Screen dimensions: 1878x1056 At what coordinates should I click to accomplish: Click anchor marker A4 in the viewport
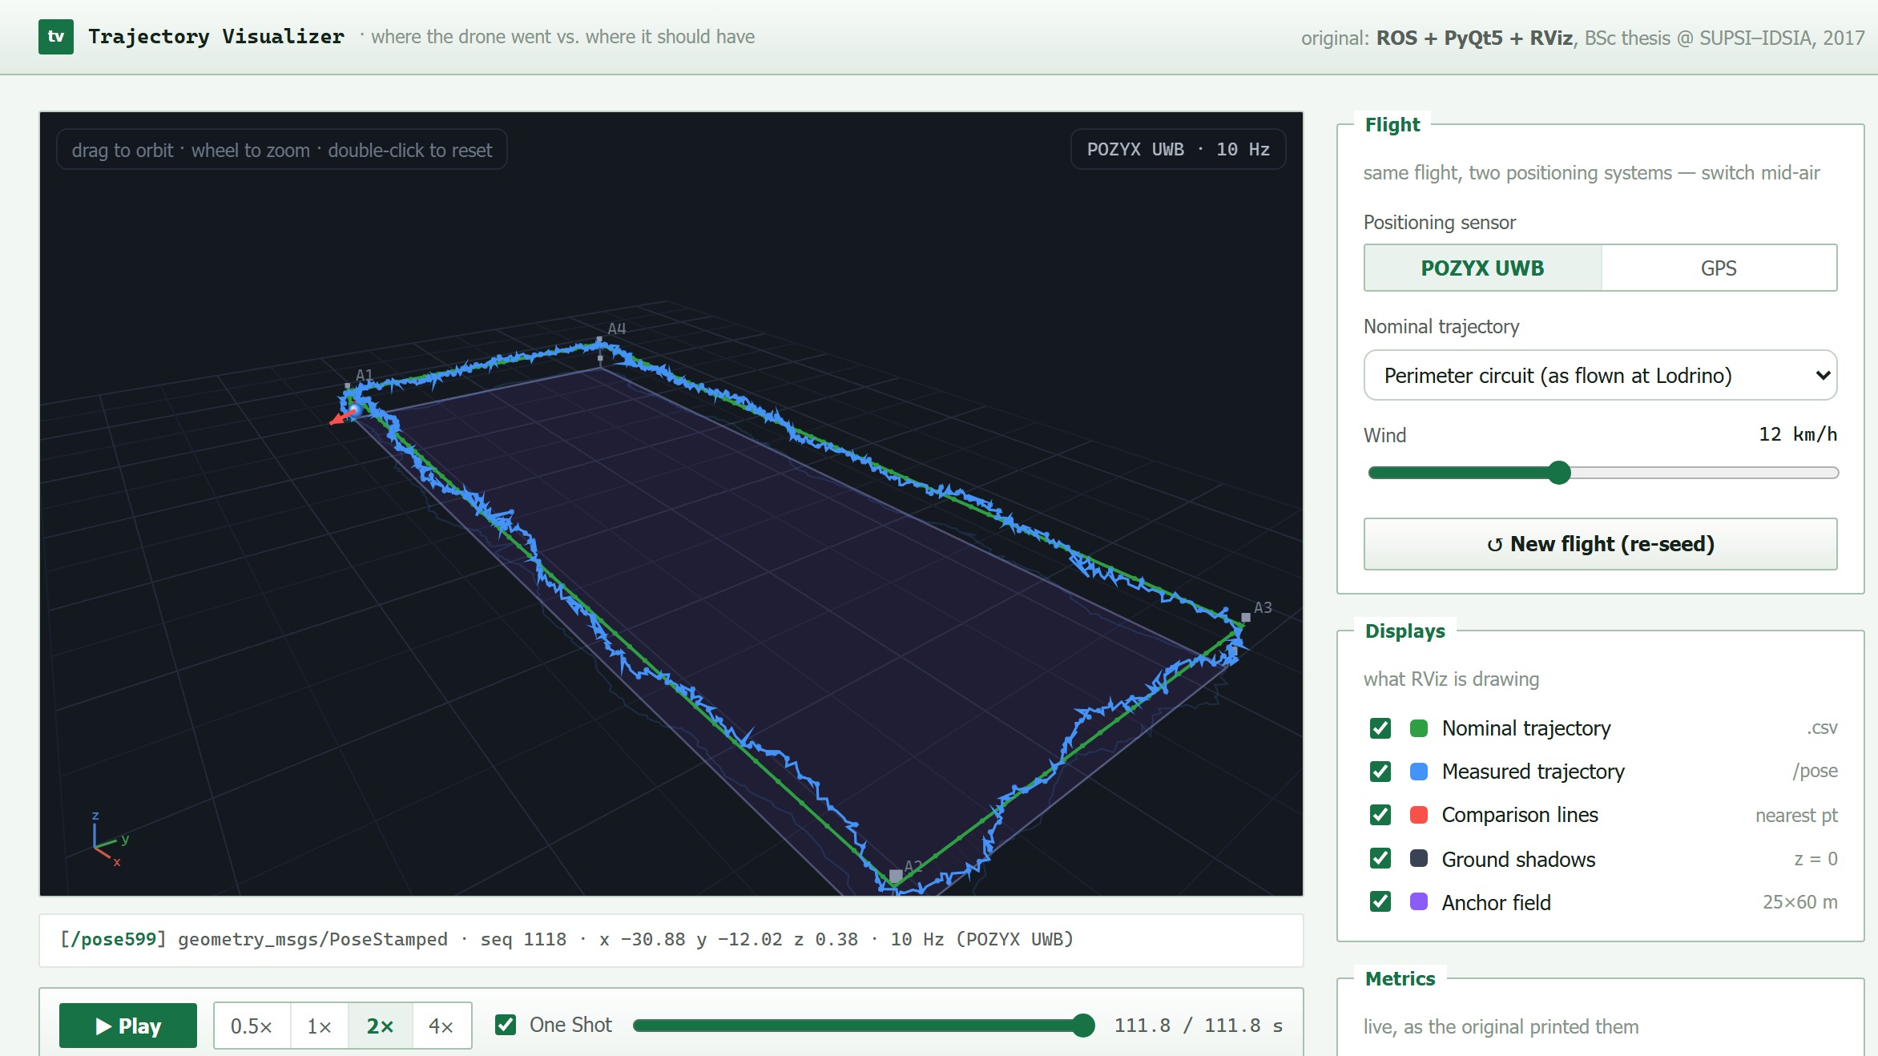coord(599,341)
